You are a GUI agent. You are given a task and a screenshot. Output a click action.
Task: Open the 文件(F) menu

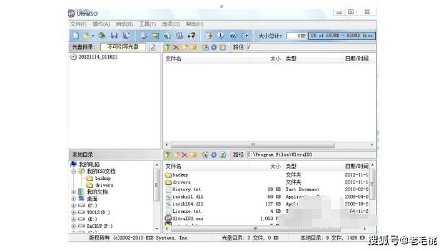[79, 24]
